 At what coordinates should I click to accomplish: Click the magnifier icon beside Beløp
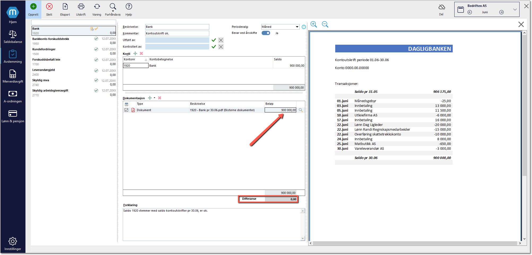pyautogui.click(x=301, y=110)
